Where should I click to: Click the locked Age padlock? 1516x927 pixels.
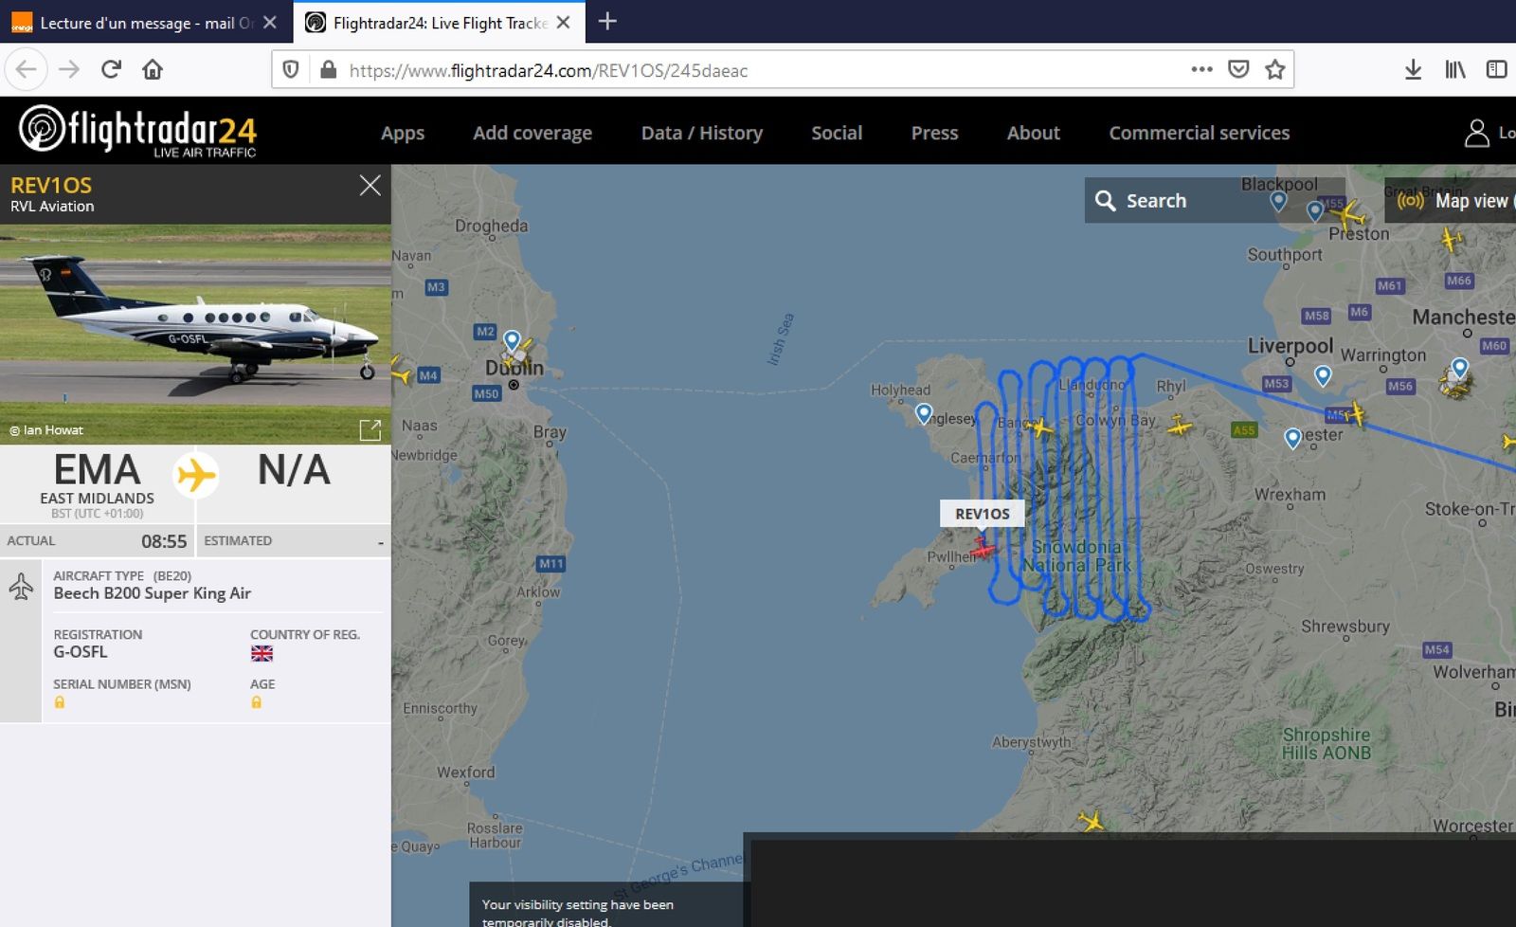click(256, 702)
